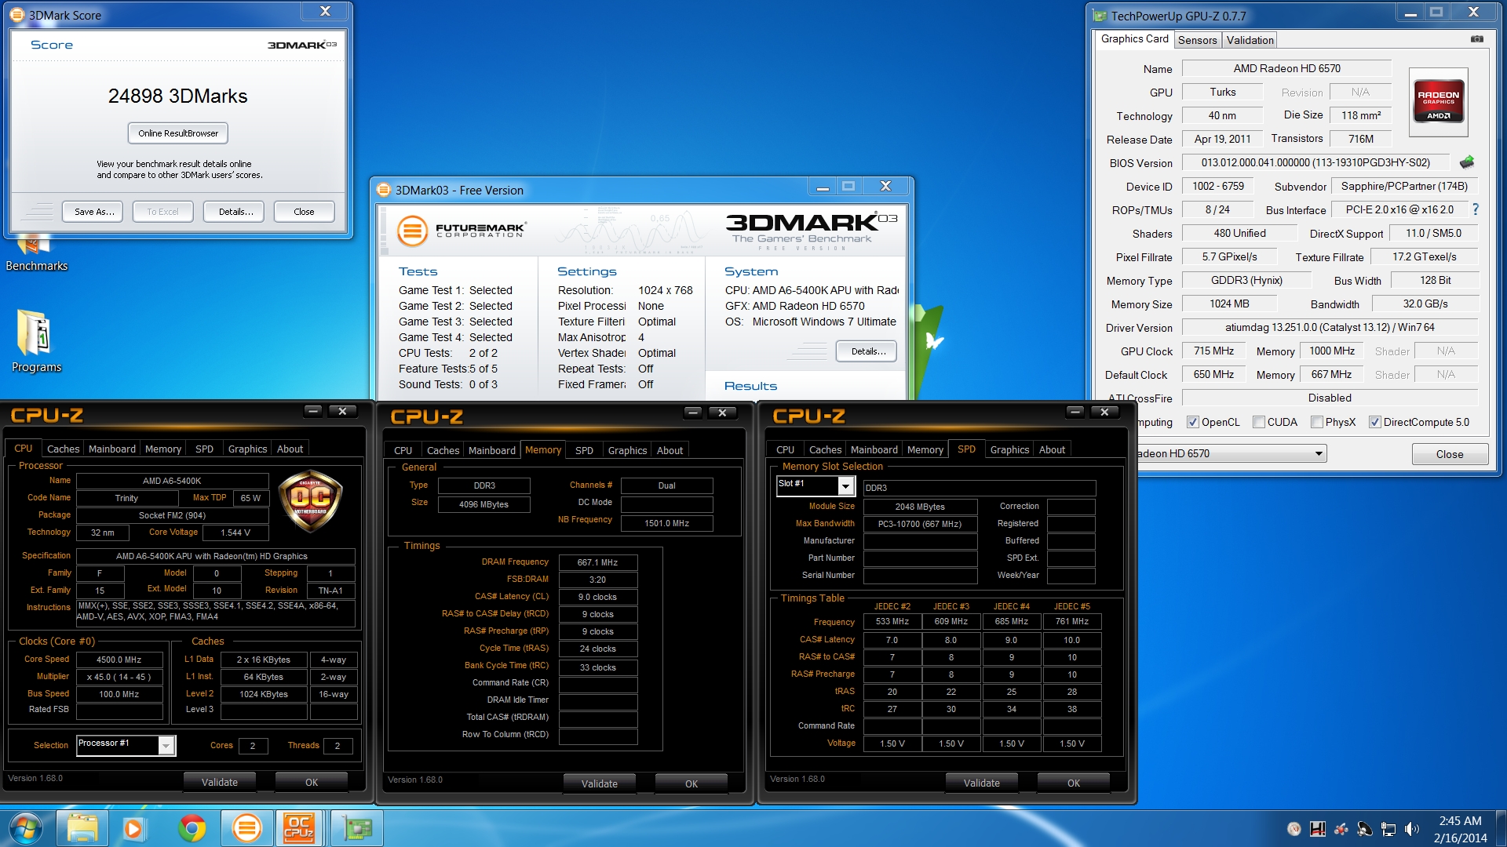
Task: Open Caches tab in left CPU-Z window
Action: point(63,449)
